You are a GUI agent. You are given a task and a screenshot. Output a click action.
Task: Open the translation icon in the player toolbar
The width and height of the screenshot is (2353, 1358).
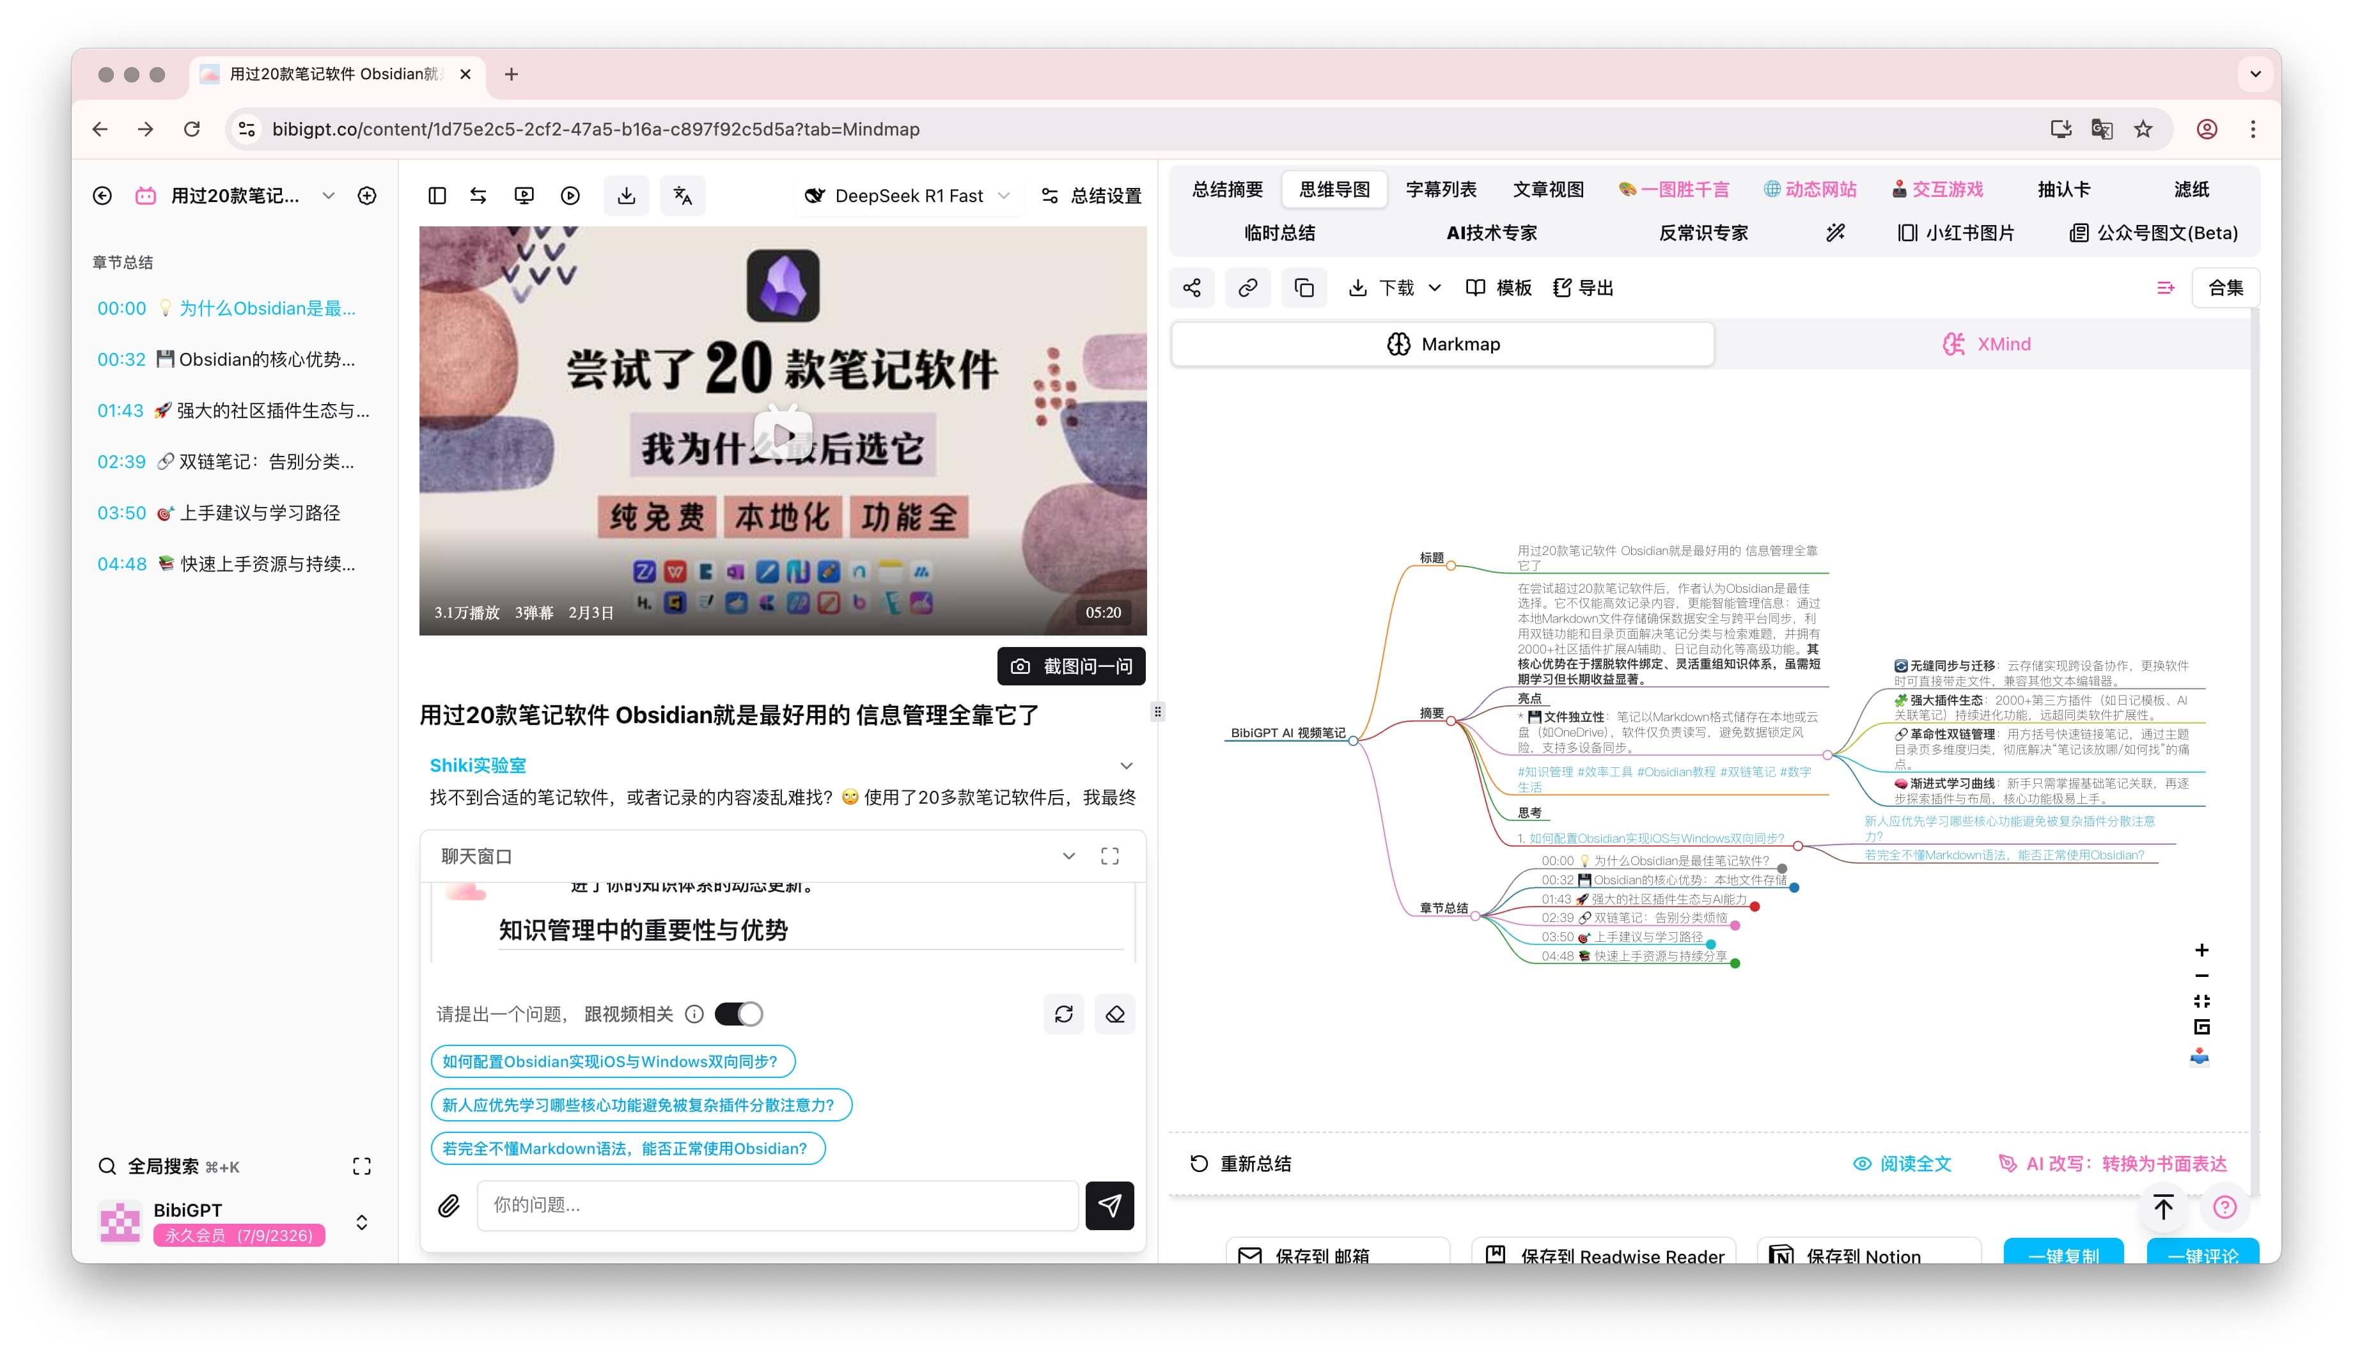click(x=683, y=195)
